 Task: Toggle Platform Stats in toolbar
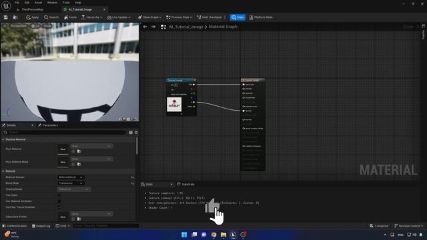(261, 17)
